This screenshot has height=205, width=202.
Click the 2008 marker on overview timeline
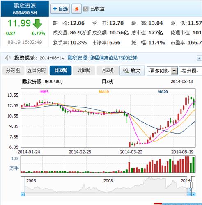coord(108,181)
